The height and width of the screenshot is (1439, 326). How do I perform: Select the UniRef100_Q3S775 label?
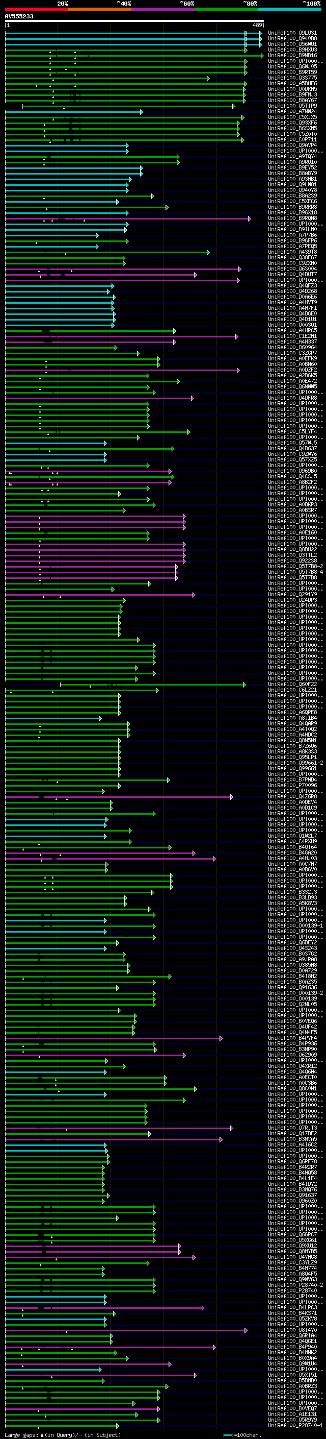(292, 78)
